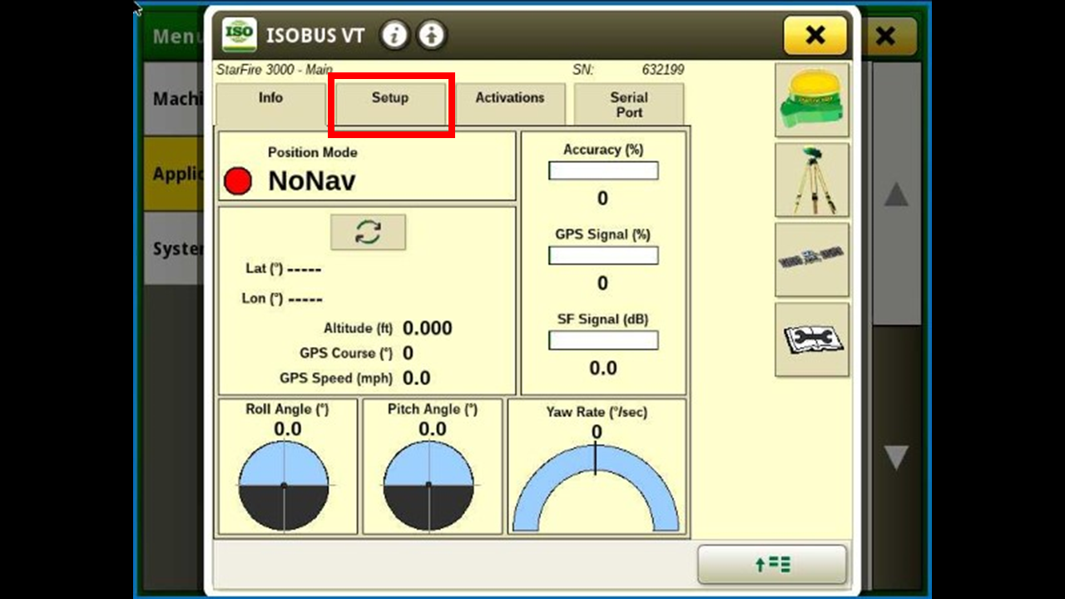Switch to the Info tab
Viewport: 1065px width, 599px height.
[270, 105]
